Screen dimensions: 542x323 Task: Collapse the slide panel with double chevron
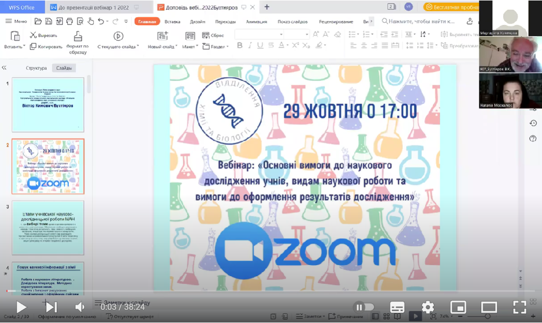pos(4,68)
